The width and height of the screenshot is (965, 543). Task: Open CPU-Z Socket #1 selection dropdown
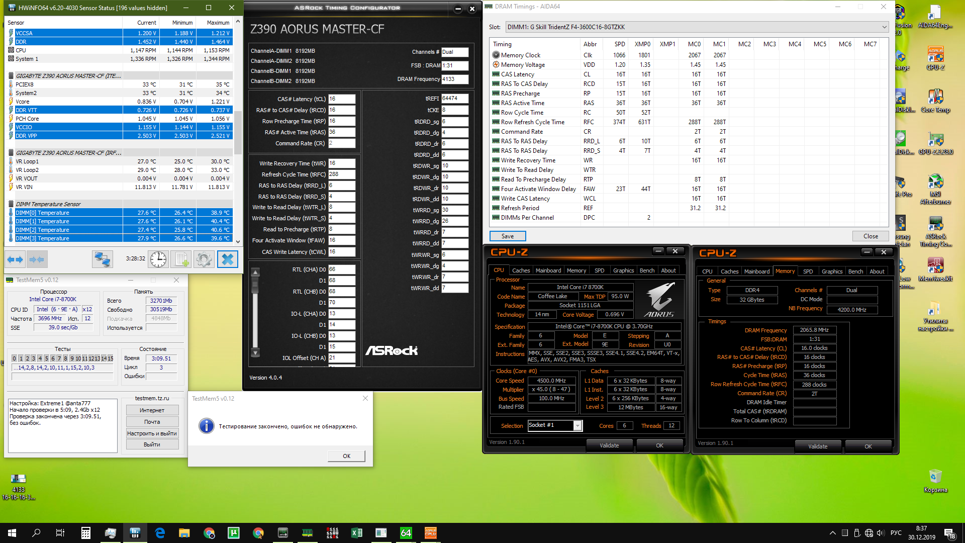577,426
